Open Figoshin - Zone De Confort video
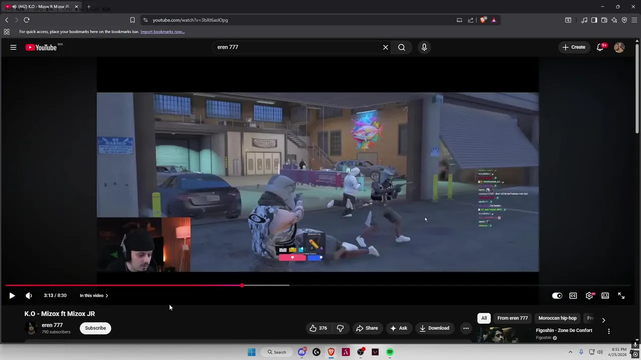Screen dimensions: 641x360 click(564, 330)
